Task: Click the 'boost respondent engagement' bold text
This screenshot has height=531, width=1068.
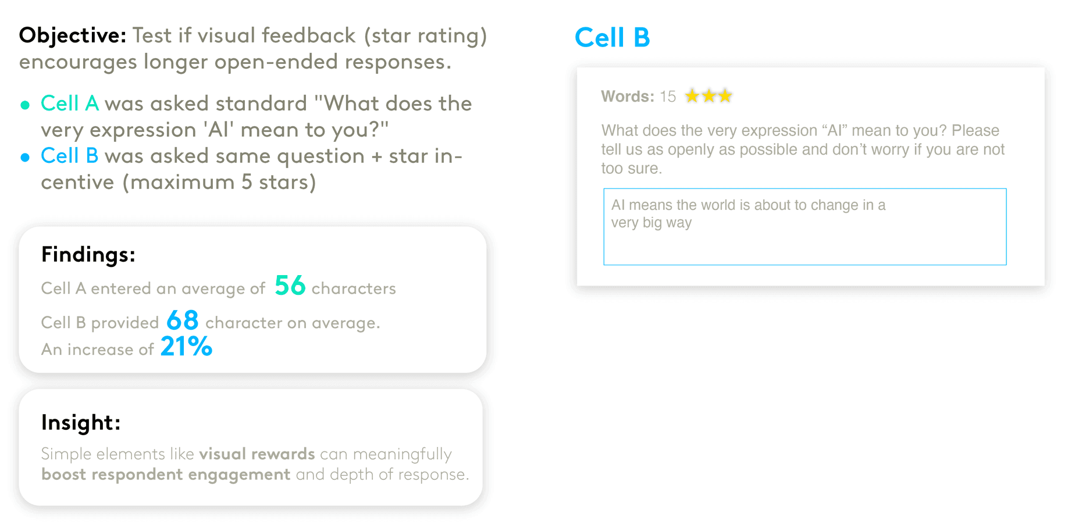Action: pos(166,475)
